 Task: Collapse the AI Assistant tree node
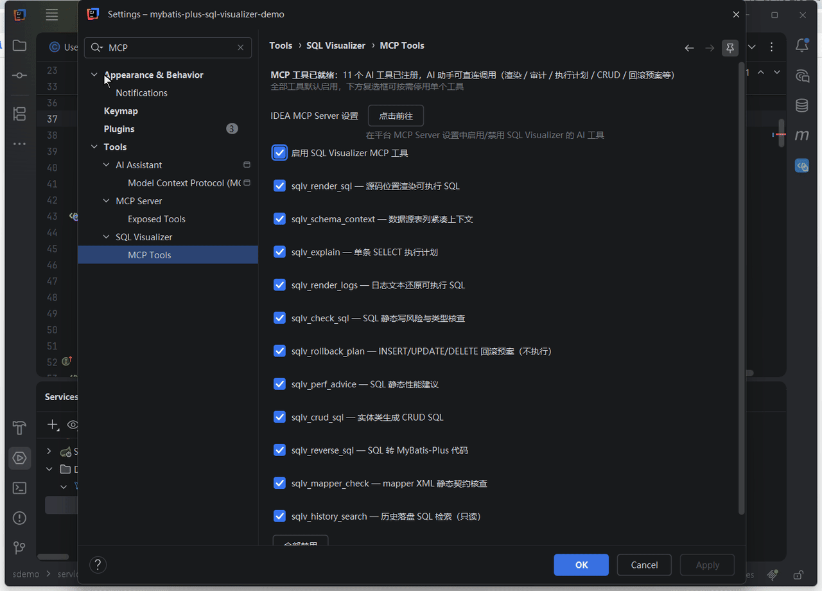tap(107, 164)
